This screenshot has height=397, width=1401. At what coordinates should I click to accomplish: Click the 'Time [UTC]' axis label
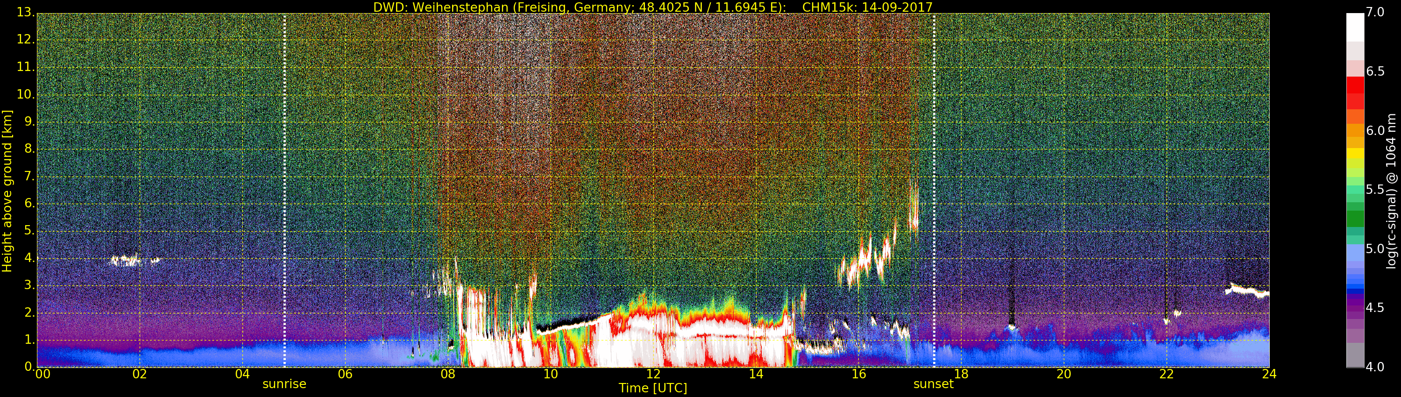(653, 388)
